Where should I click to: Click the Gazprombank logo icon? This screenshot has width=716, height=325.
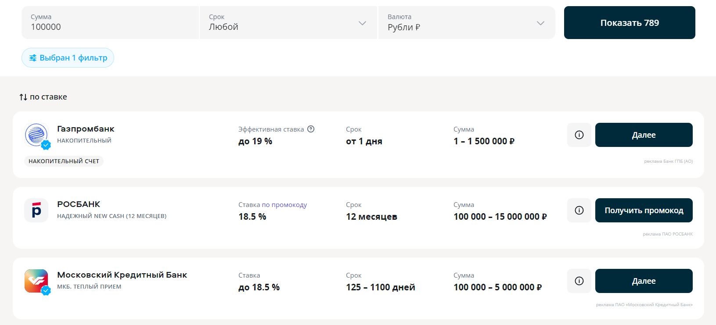click(36, 135)
